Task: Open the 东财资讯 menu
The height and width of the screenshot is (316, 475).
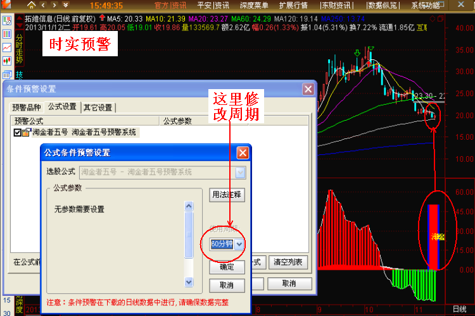Action: [335, 5]
